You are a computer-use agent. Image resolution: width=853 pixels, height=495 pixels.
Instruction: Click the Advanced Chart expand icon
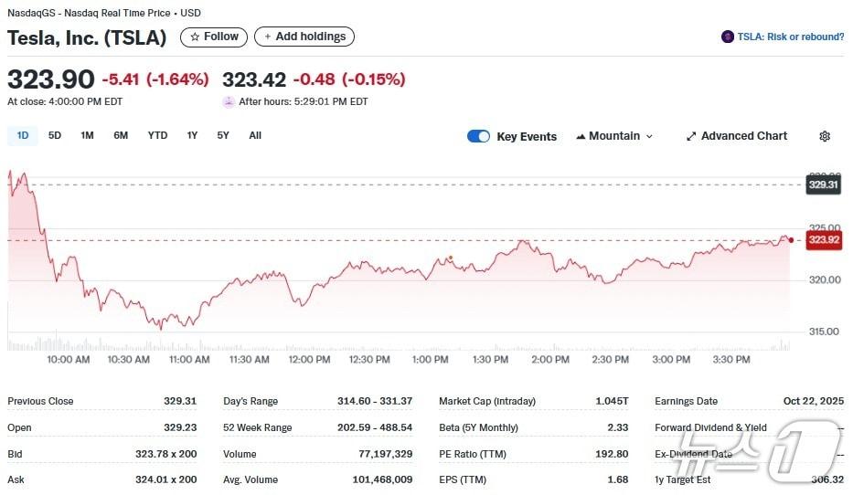[x=691, y=136]
